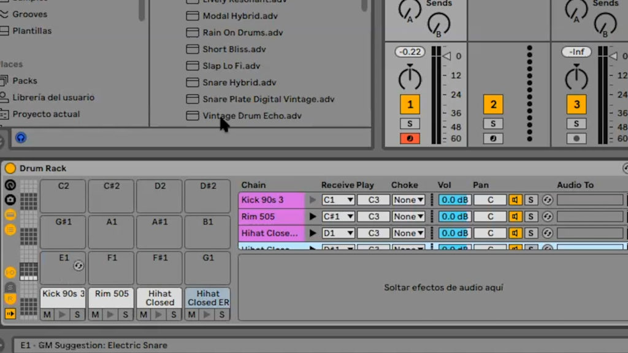Viewport: 628px width, 353px height.
Task: Open the Choke dropdown for Kick 90s 3
Action: (408, 199)
